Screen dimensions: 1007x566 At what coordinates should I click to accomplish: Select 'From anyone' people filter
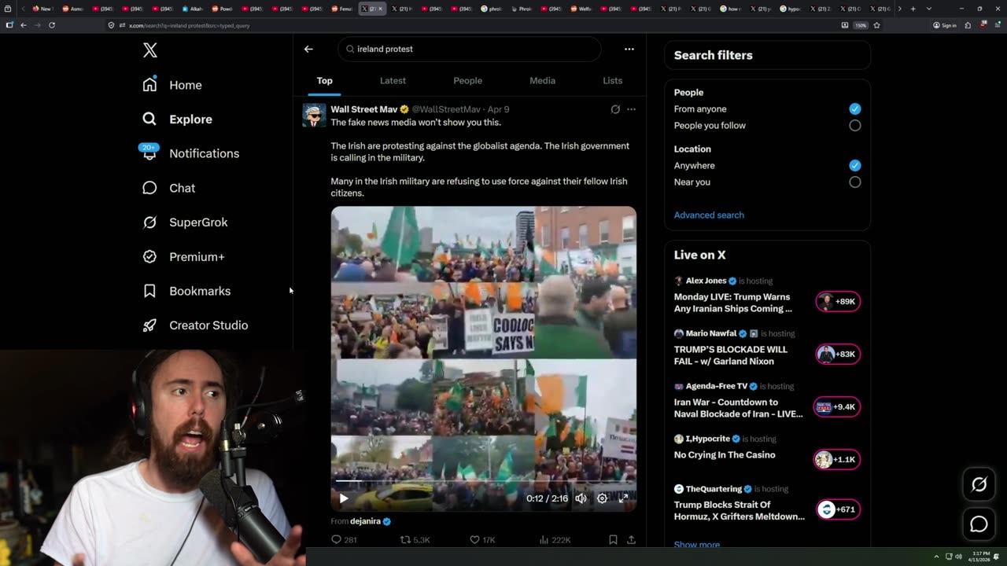coord(855,108)
